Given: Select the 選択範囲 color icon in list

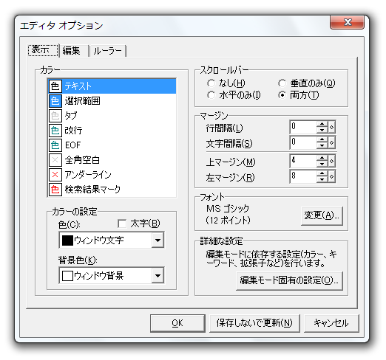Looking at the screenshot, I should (x=55, y=101).
